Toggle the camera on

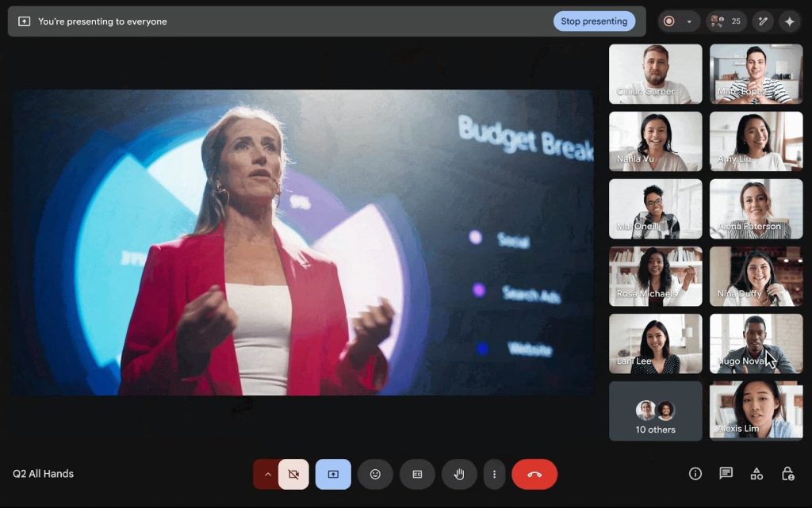(293, 474)
